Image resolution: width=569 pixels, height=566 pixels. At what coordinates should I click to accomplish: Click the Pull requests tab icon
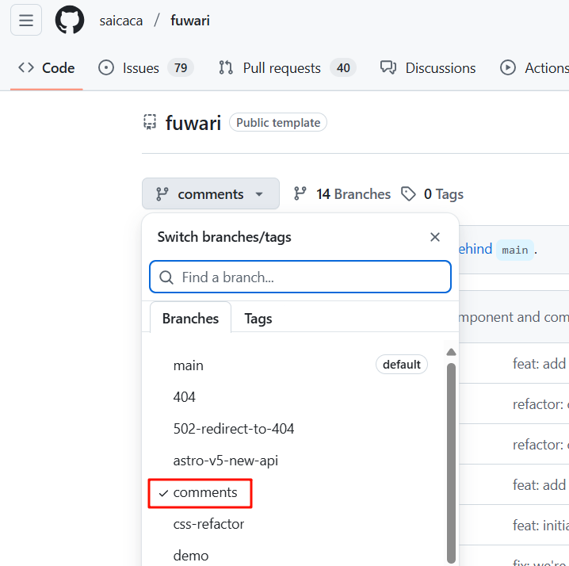coord(226,68)
